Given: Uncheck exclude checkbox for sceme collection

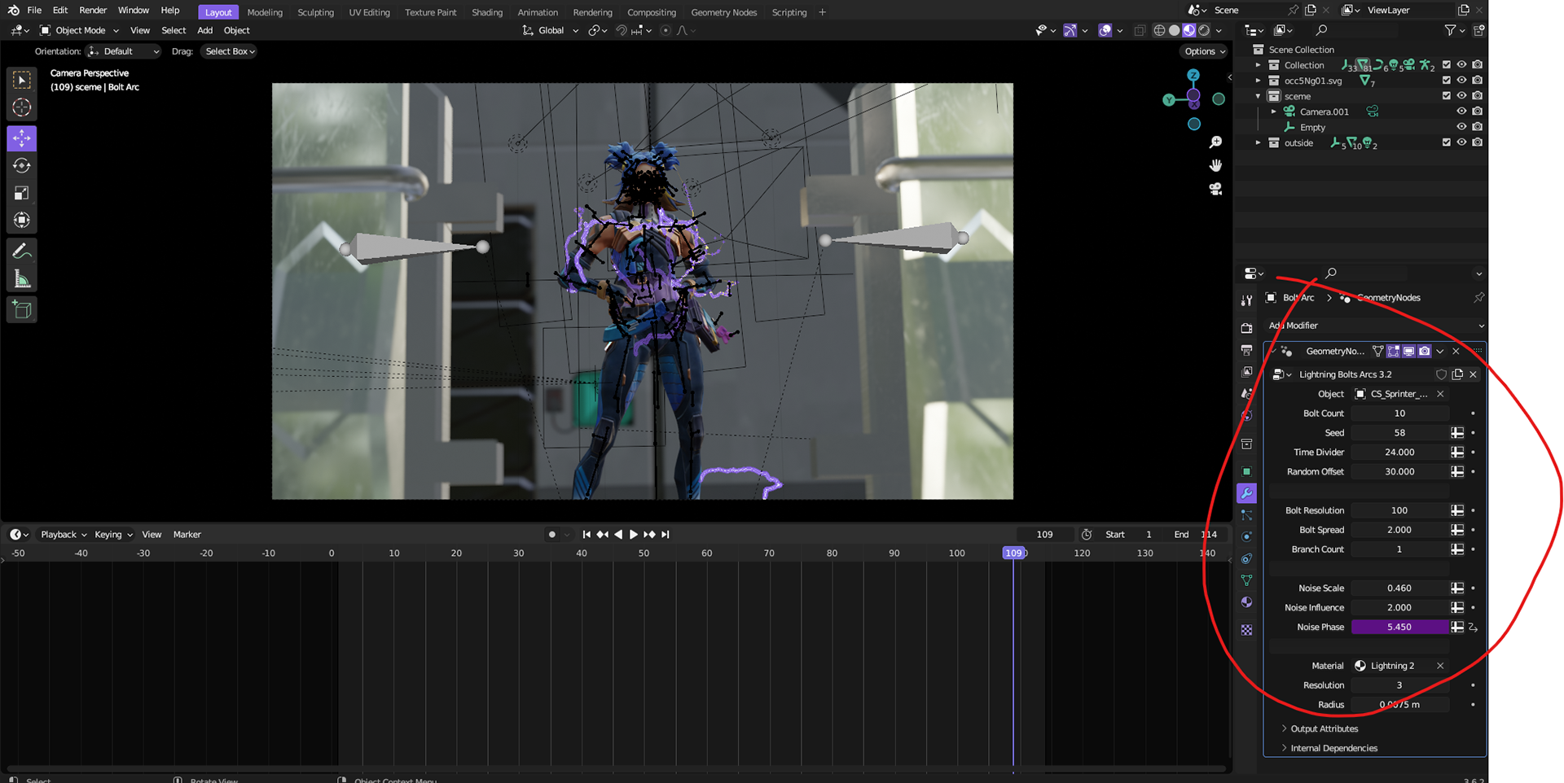Looking at the screenshot, I should coord(1447,96).
